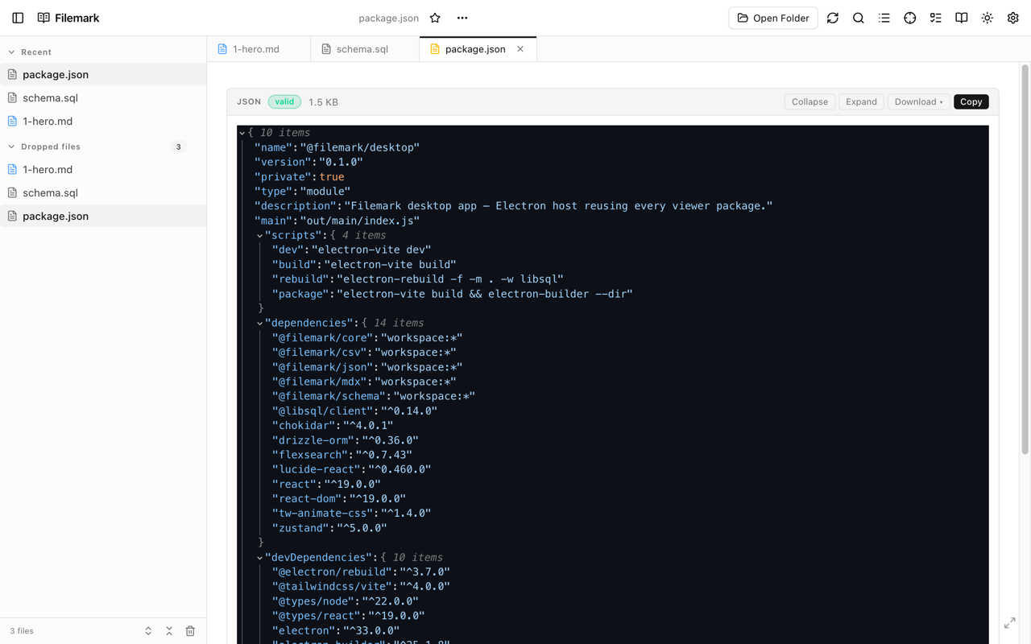Open the Download dropdown
Screen dimensions: 1031x644
tap(918, 102)
